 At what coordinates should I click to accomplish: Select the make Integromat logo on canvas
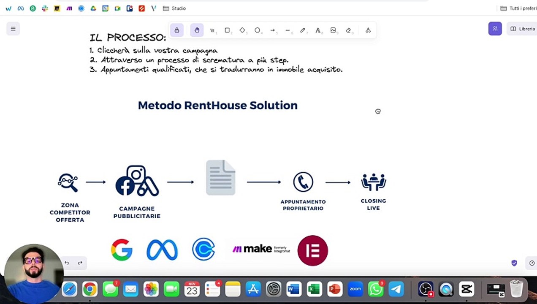pos(261,249)
